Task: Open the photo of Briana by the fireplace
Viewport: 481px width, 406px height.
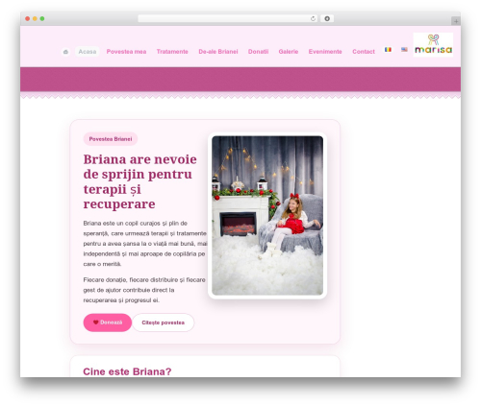Action: click(x=267, y=215)
